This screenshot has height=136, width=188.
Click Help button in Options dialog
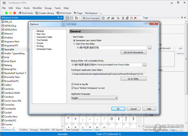[149, 109]
